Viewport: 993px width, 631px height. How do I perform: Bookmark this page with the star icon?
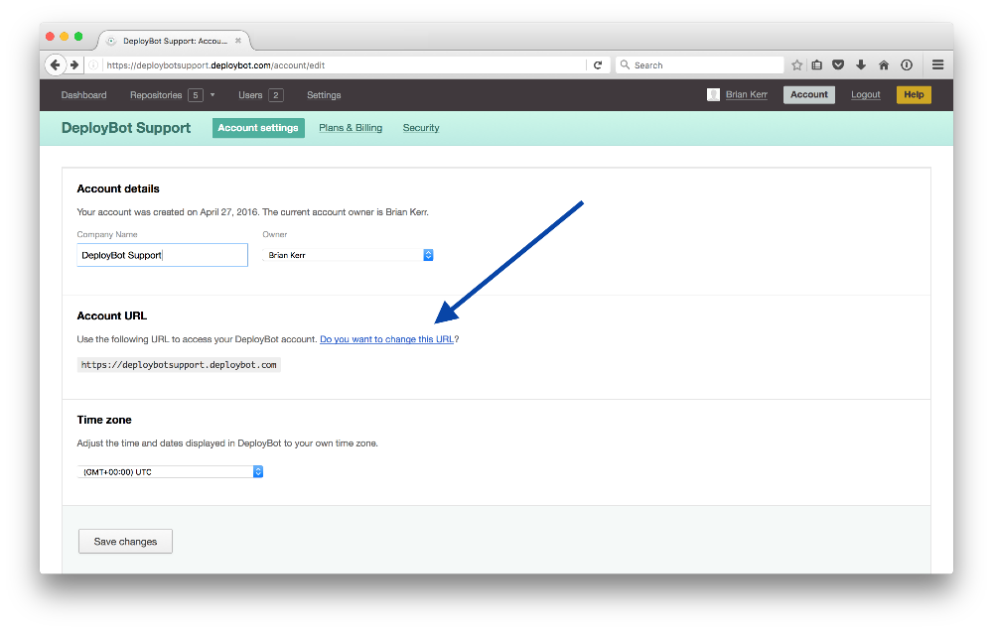pos(796,64)
